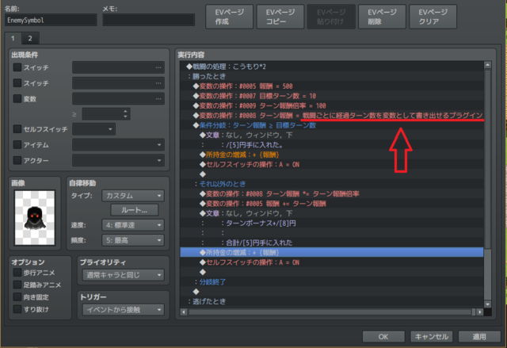
Task: Select the row 報酬 += ターン報酬
Action: (x=332, y=204)
